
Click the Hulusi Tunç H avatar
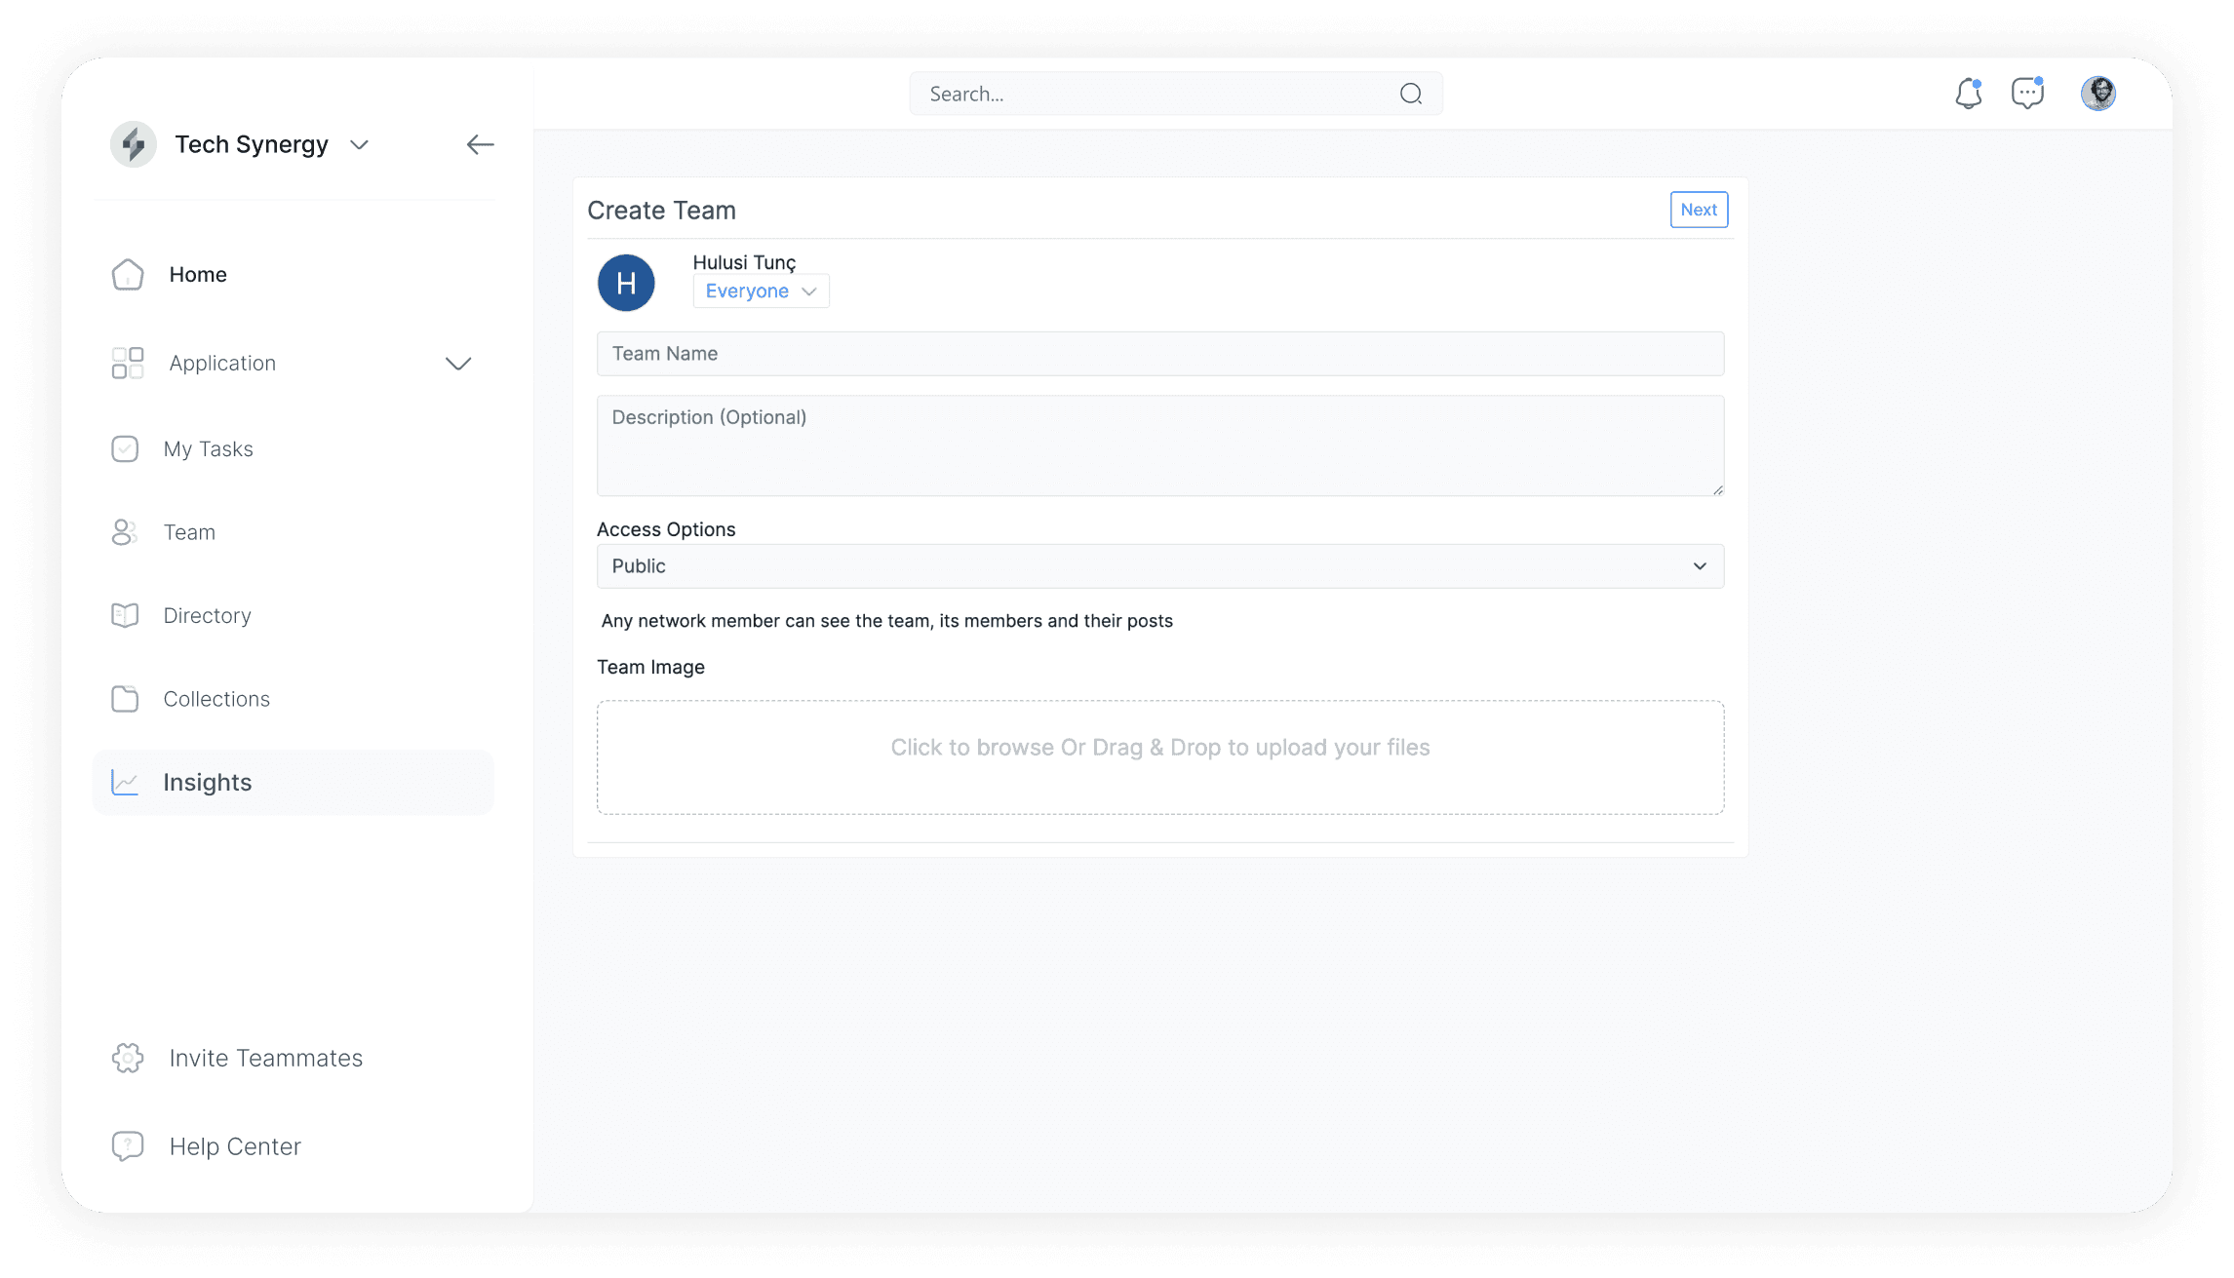pyautogui.click(x=626, y=283)
